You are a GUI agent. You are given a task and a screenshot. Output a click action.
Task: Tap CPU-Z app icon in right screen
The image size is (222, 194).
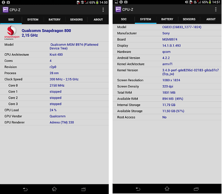point(118,10)
